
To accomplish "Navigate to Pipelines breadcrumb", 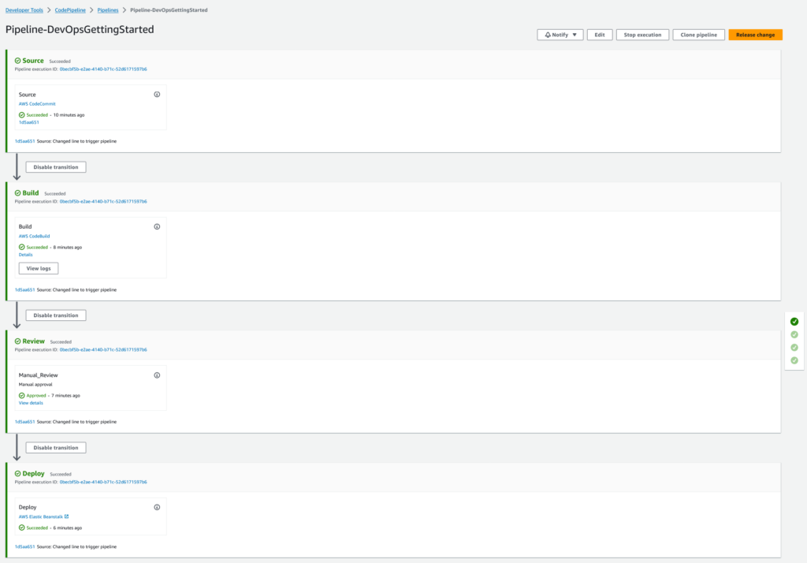I will coord(108,9).
